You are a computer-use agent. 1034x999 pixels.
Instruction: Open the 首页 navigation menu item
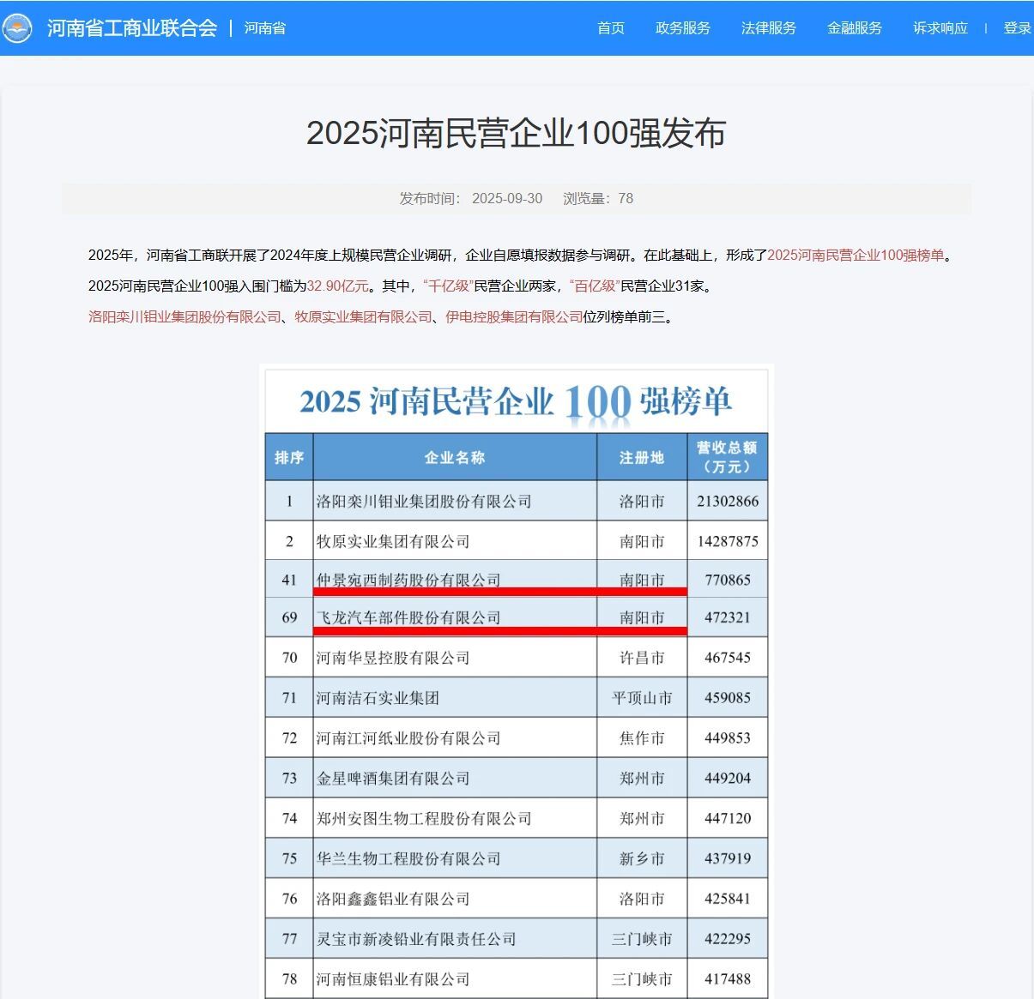pos(610,28)
